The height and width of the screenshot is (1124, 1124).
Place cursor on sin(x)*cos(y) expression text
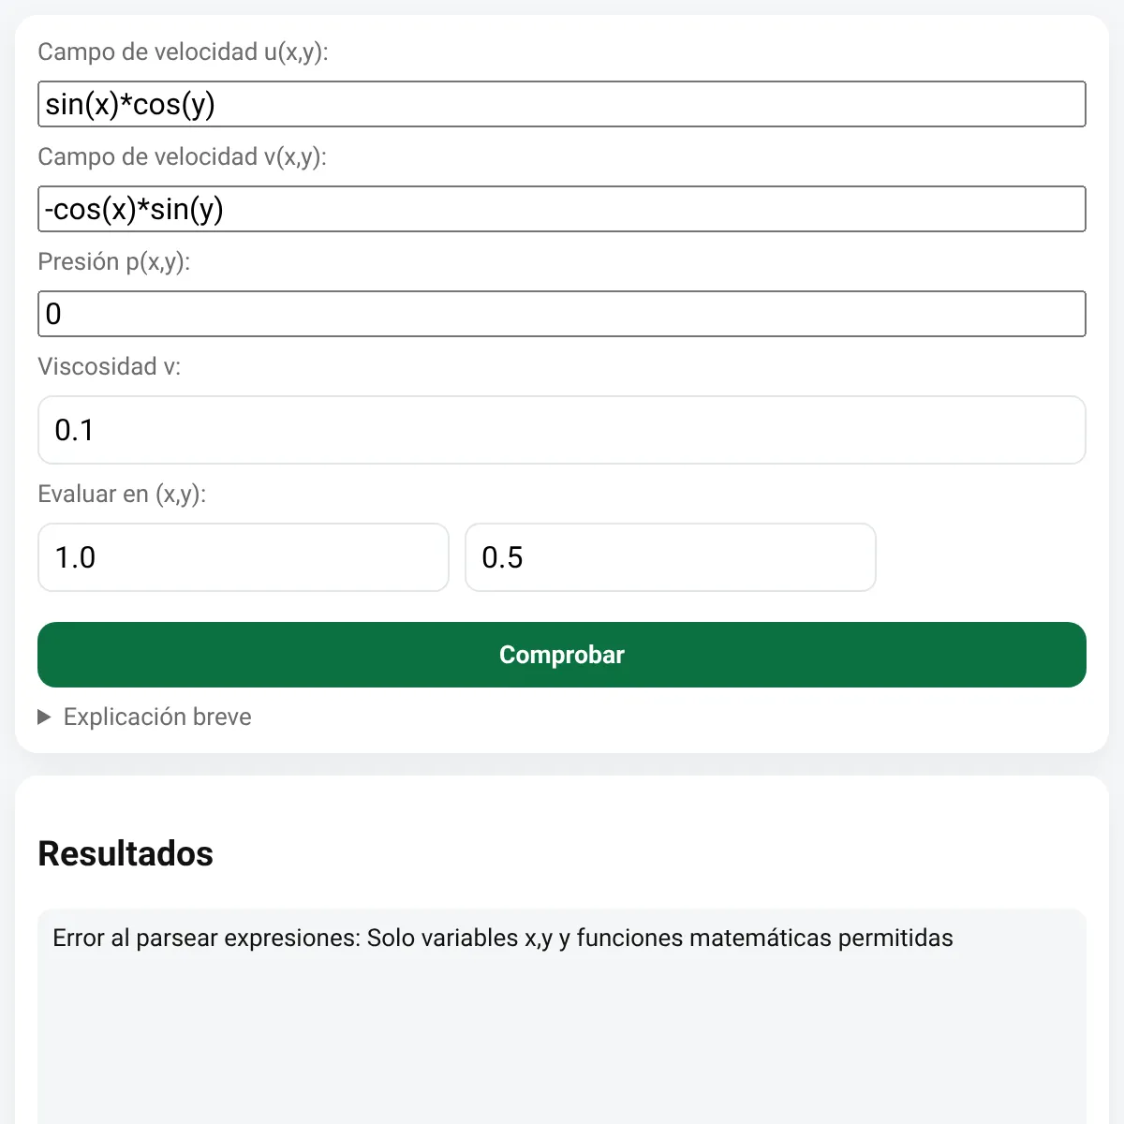click(x=130, y=104)
